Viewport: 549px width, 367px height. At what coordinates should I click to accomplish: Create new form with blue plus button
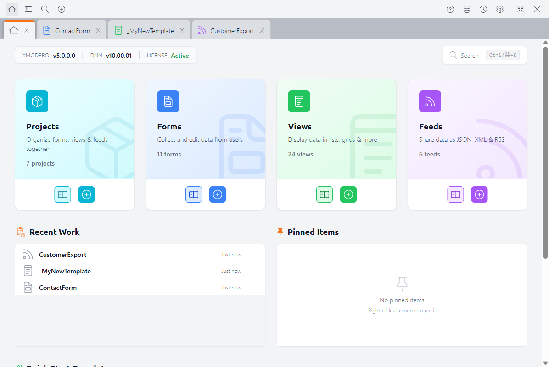(218, 195)
